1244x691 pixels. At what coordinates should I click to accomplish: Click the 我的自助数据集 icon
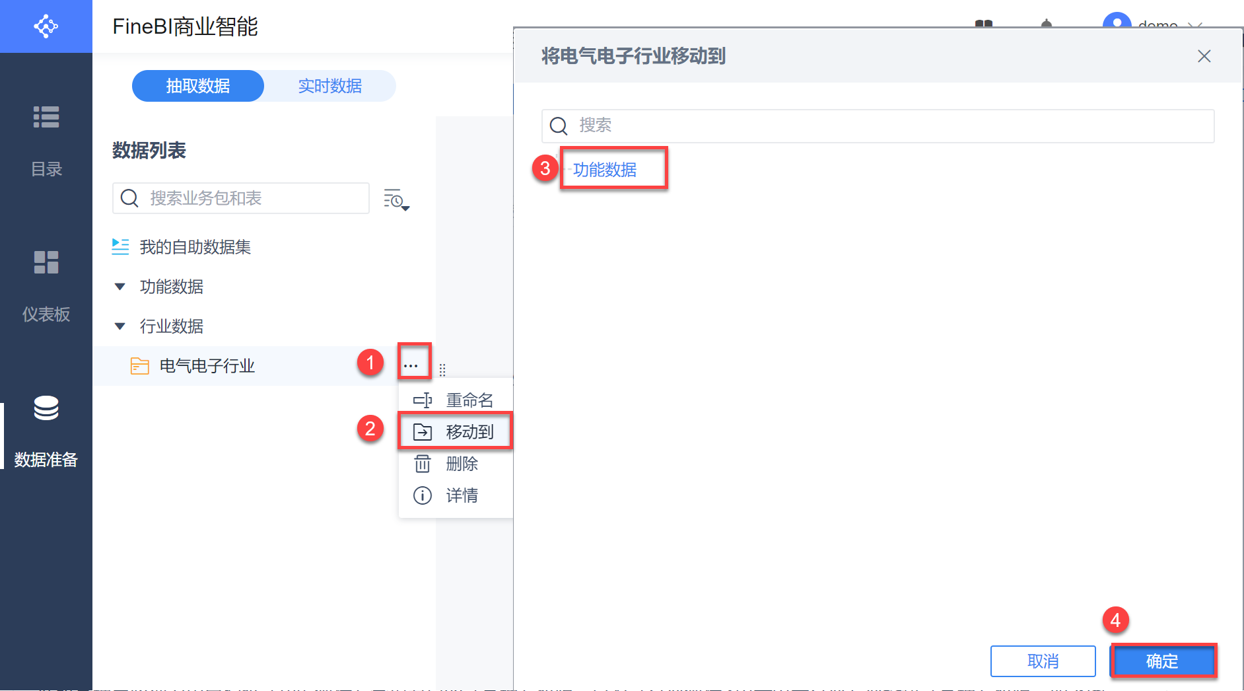120,247
